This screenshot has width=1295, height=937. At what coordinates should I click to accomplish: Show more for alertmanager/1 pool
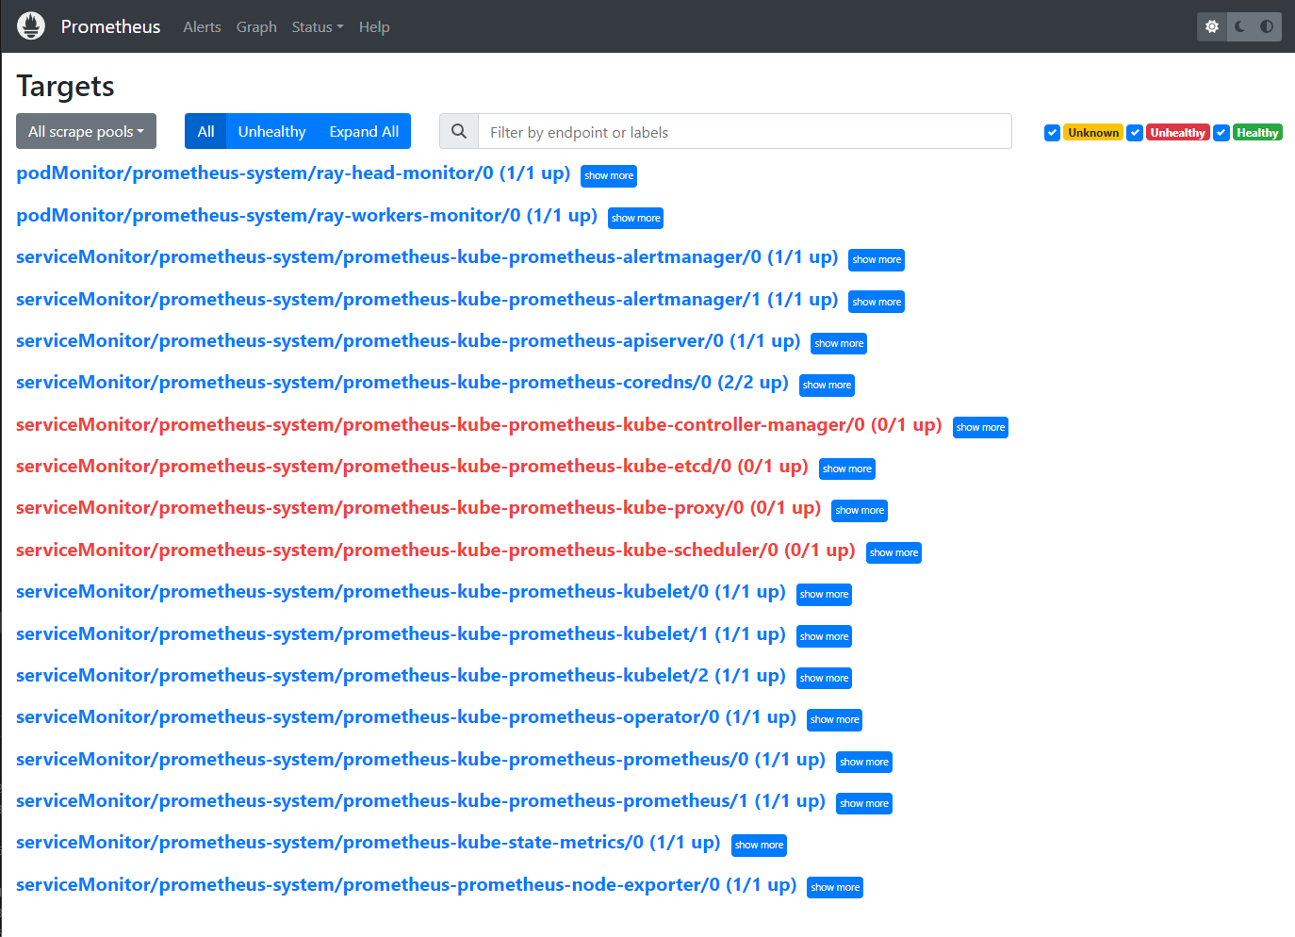(x=877, y=303)
